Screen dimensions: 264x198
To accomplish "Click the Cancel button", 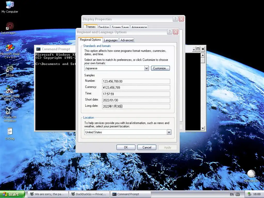I will coord(147,147).
